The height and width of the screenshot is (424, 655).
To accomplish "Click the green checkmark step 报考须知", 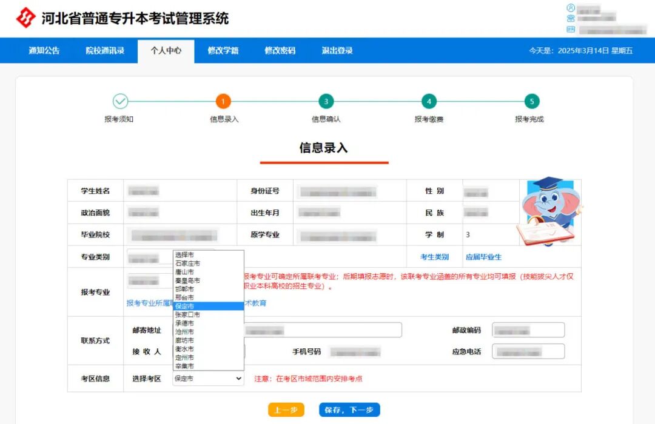I will (120, 102).
